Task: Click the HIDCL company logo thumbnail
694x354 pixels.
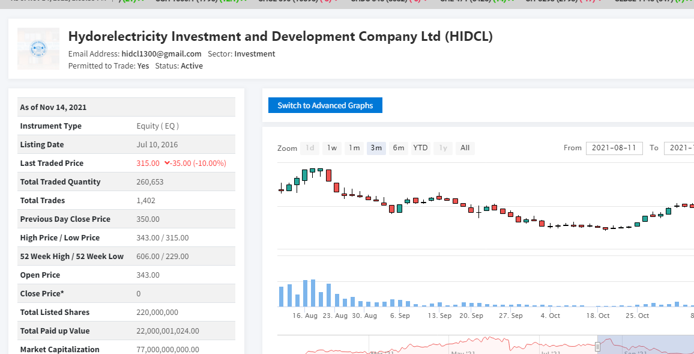Action: 38,49
